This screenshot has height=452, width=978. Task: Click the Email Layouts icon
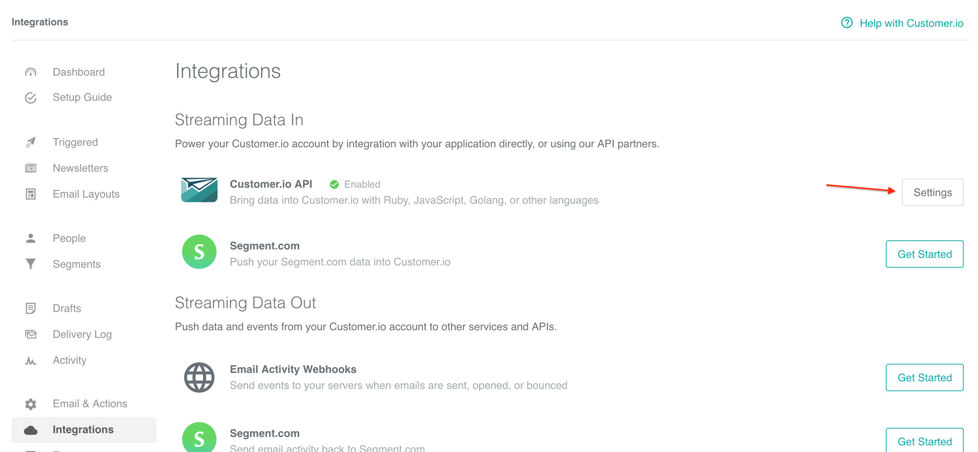coord(31,194)
